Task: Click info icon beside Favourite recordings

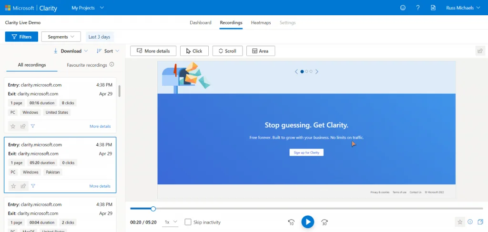Action: [112, 65]
